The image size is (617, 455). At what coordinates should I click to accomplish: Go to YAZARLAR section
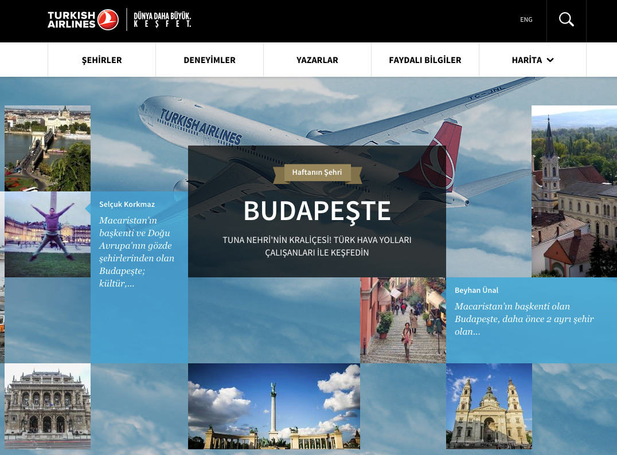[317, 60]
